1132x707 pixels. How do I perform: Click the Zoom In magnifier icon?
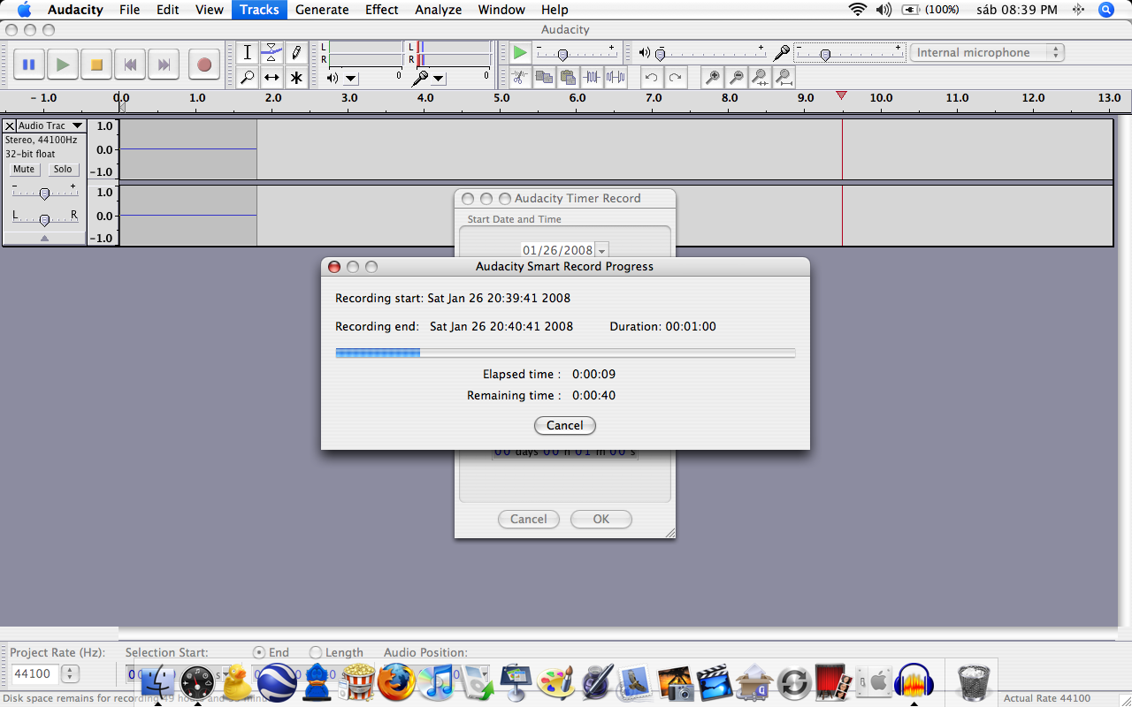click(x=712, y=78)
